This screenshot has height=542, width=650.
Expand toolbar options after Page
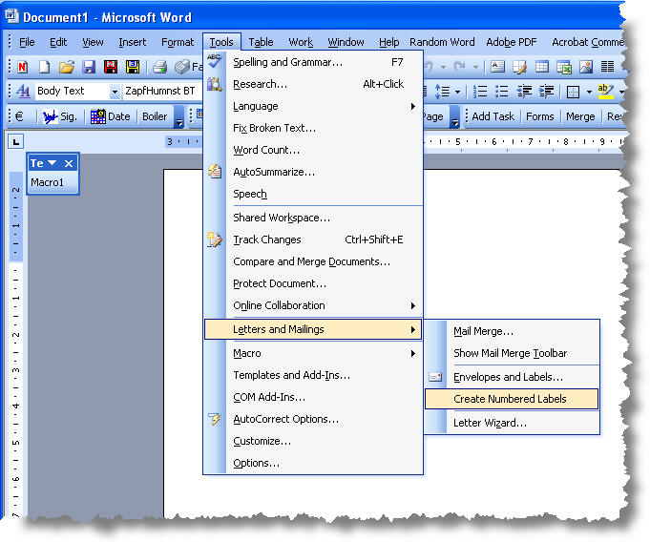(x=454, y=117)
